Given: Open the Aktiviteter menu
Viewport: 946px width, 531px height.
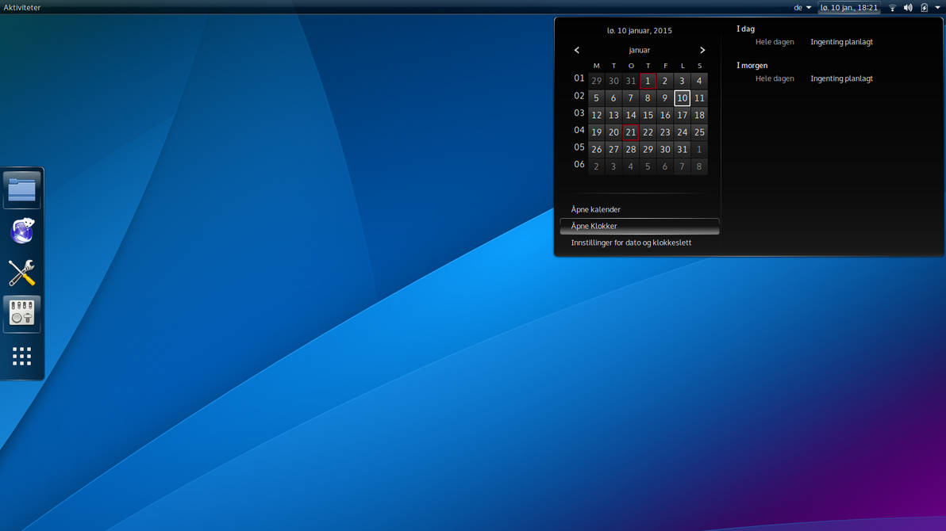Looking at the screenshot, I should (x=21, y=7).
